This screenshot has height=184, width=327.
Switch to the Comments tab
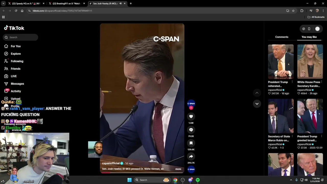282,37
